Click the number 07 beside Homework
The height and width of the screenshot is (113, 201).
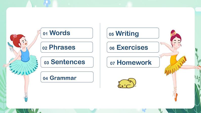point(112,63)
